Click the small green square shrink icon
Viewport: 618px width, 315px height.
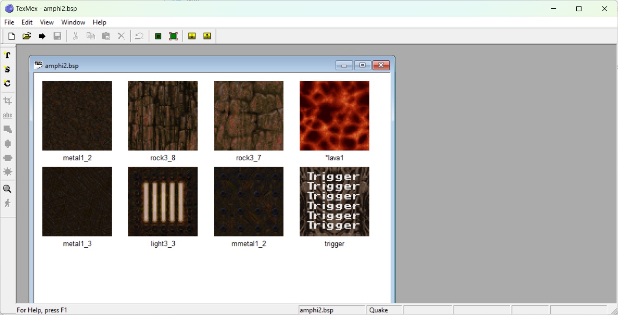point(158,36)
